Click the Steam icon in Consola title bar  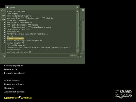[7, 8]
